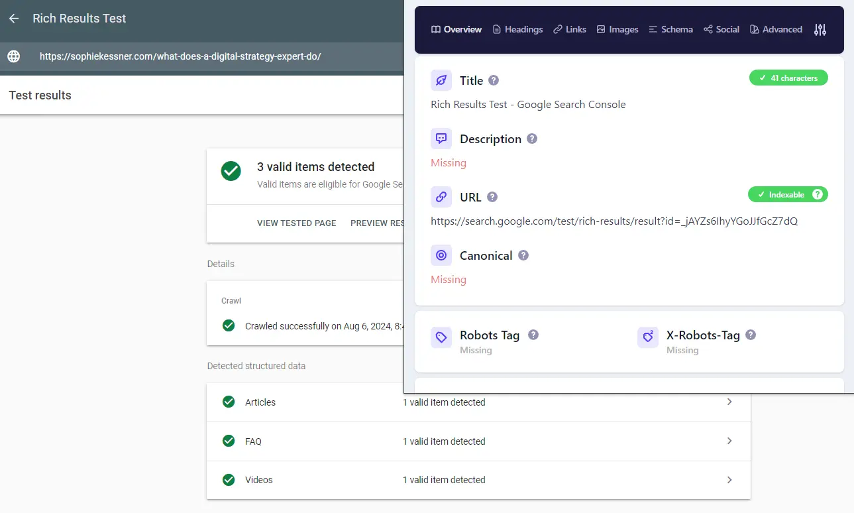
Task: Open the Links tab
Action: 570,29
